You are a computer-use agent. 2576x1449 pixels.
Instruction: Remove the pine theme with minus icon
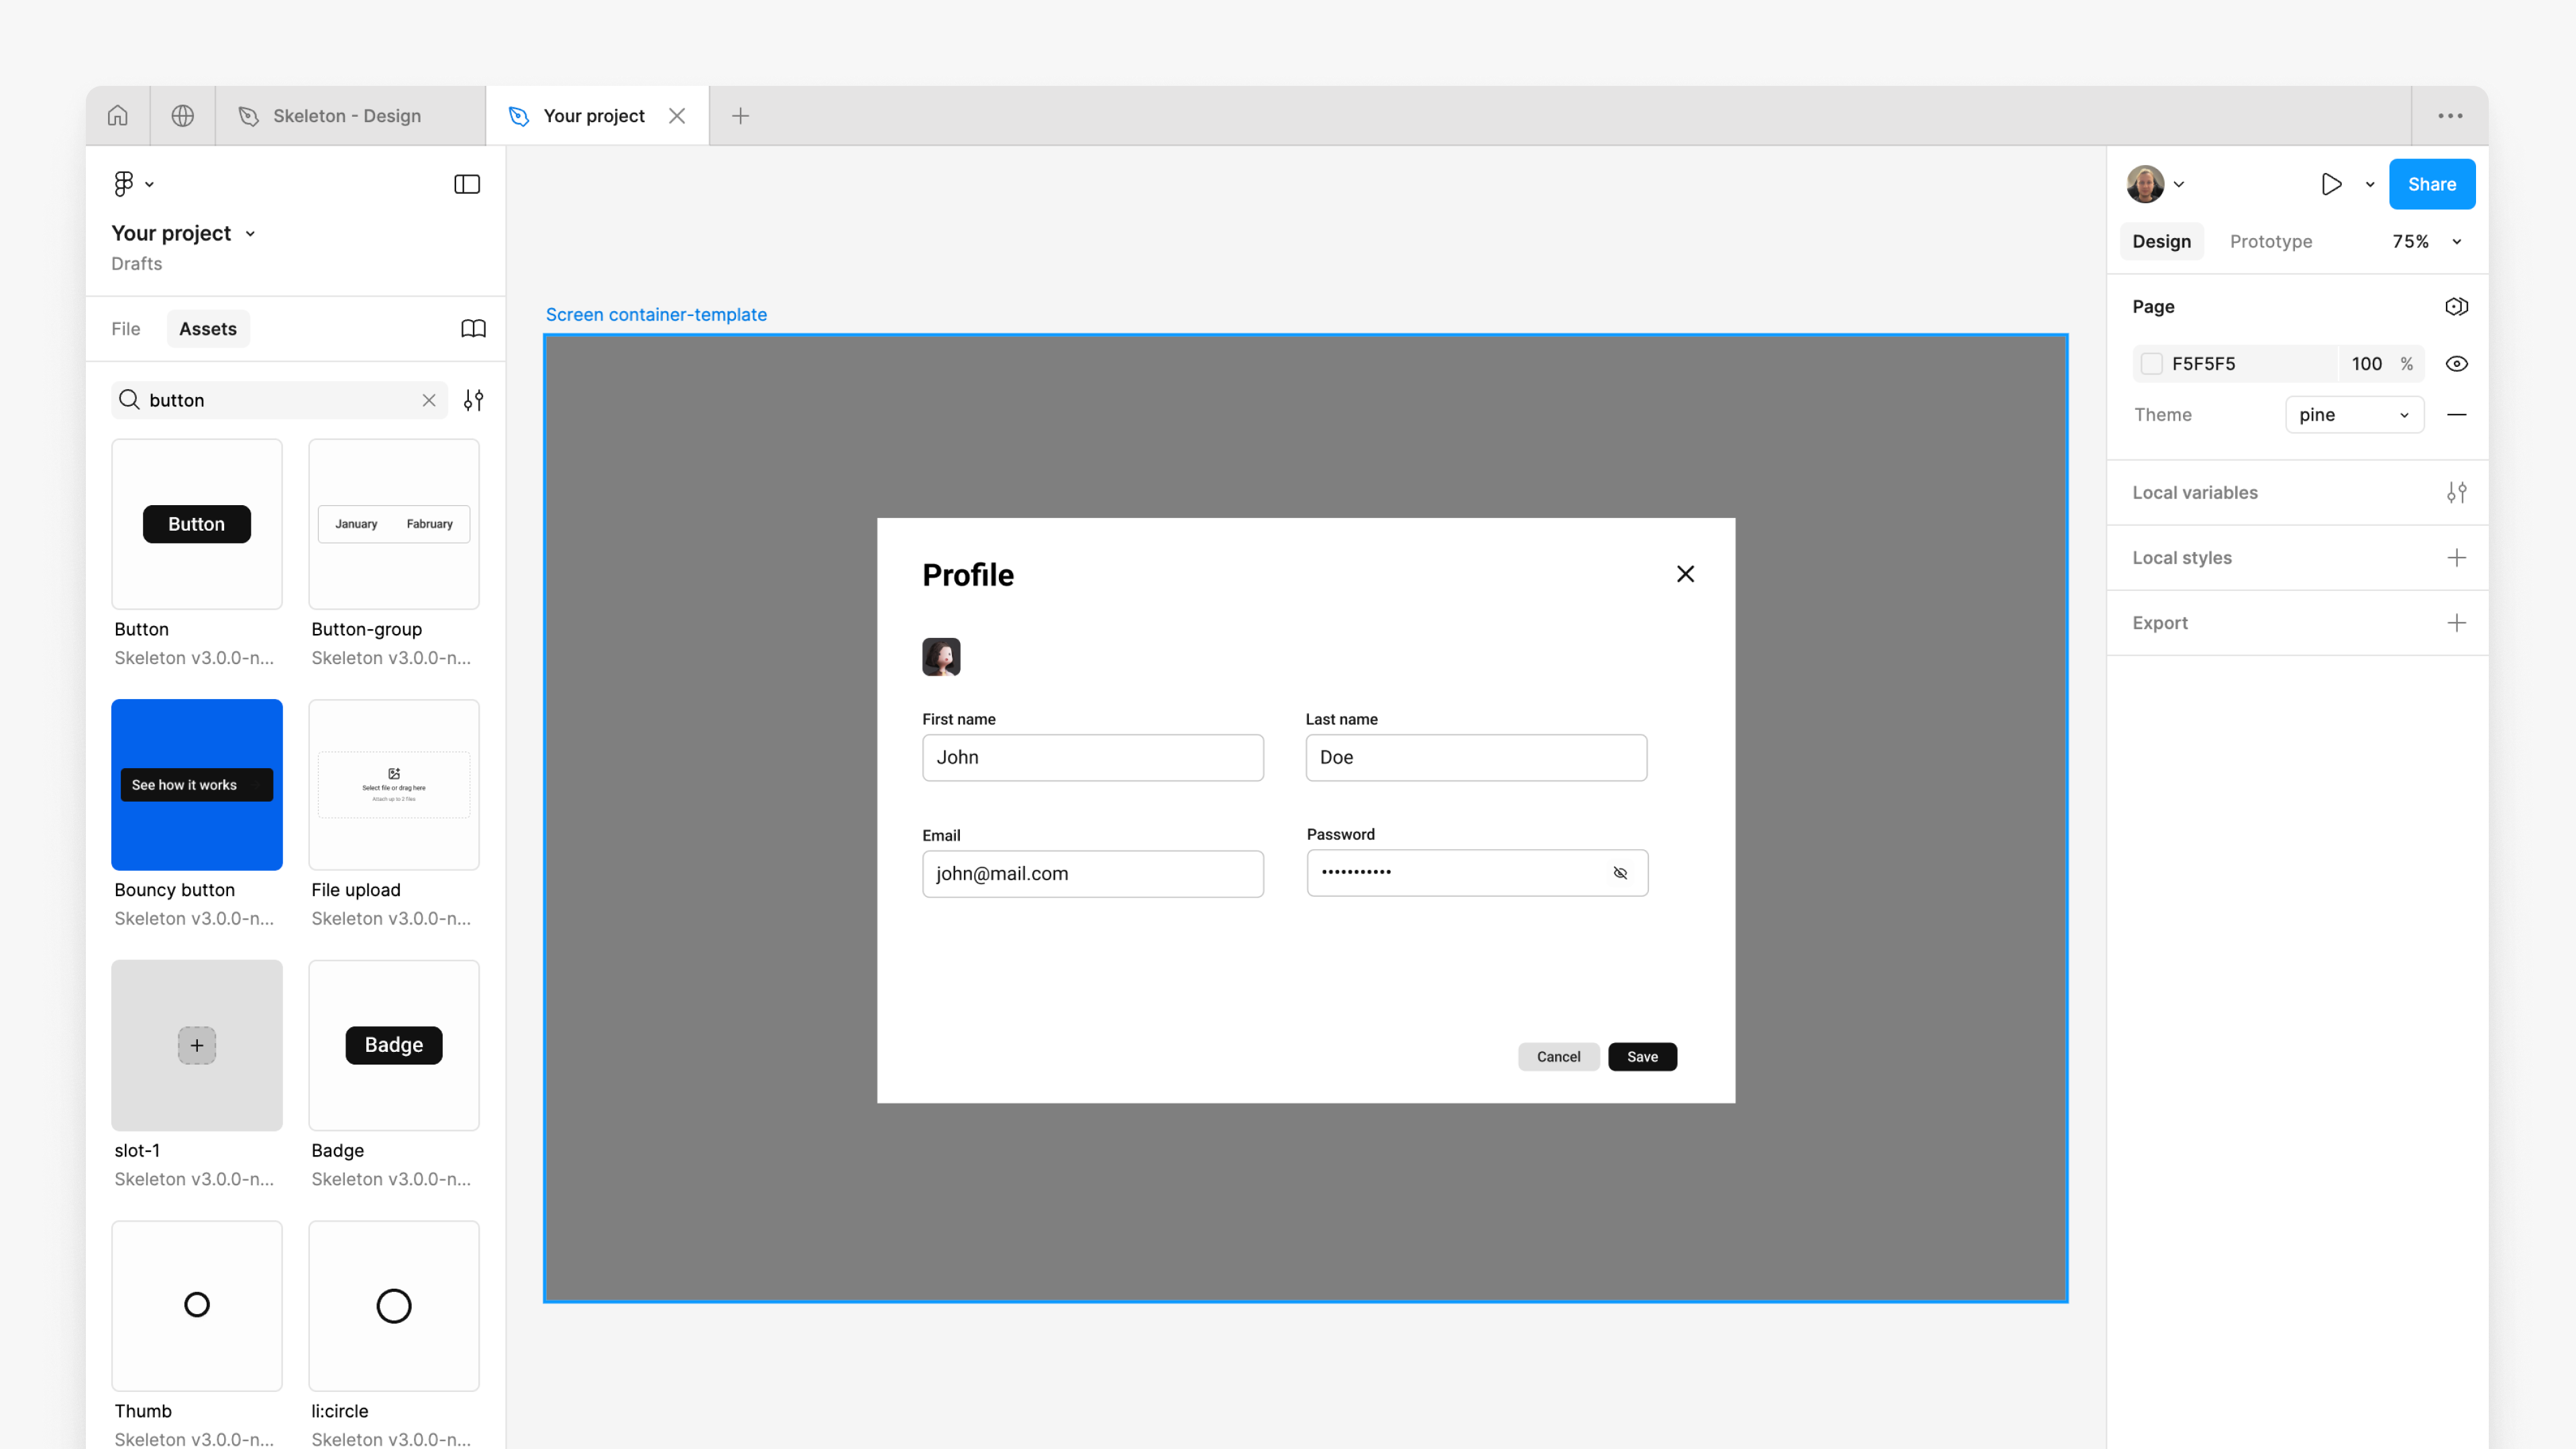pos(2456,415)
